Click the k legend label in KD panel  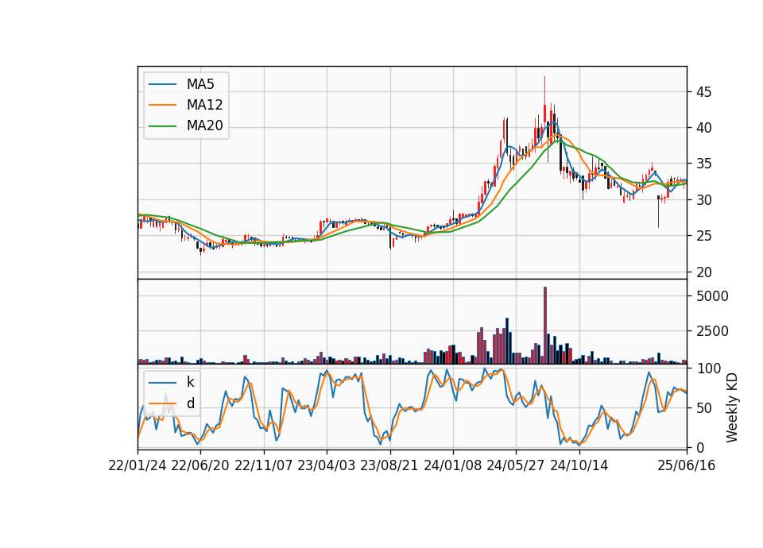tap(190, 382)
